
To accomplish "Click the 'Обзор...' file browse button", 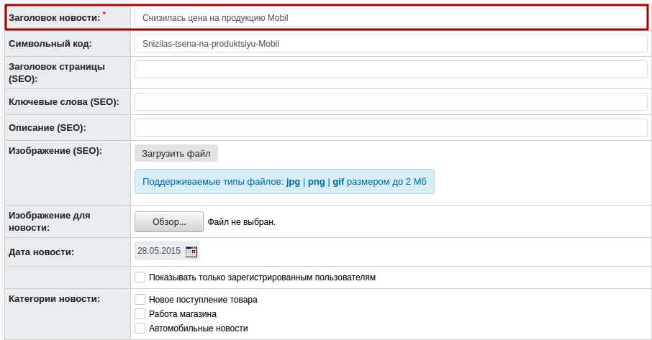I will [168, 221].
